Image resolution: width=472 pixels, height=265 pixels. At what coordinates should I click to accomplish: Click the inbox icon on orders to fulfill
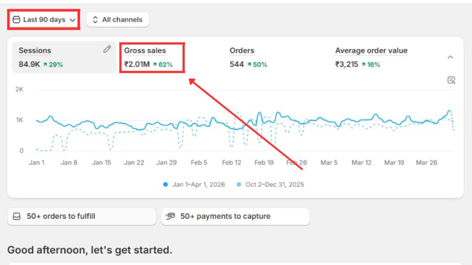(17, 216)
